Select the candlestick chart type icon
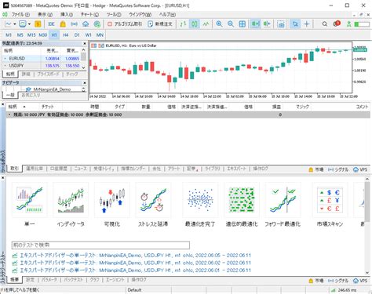 pos(195,24)
